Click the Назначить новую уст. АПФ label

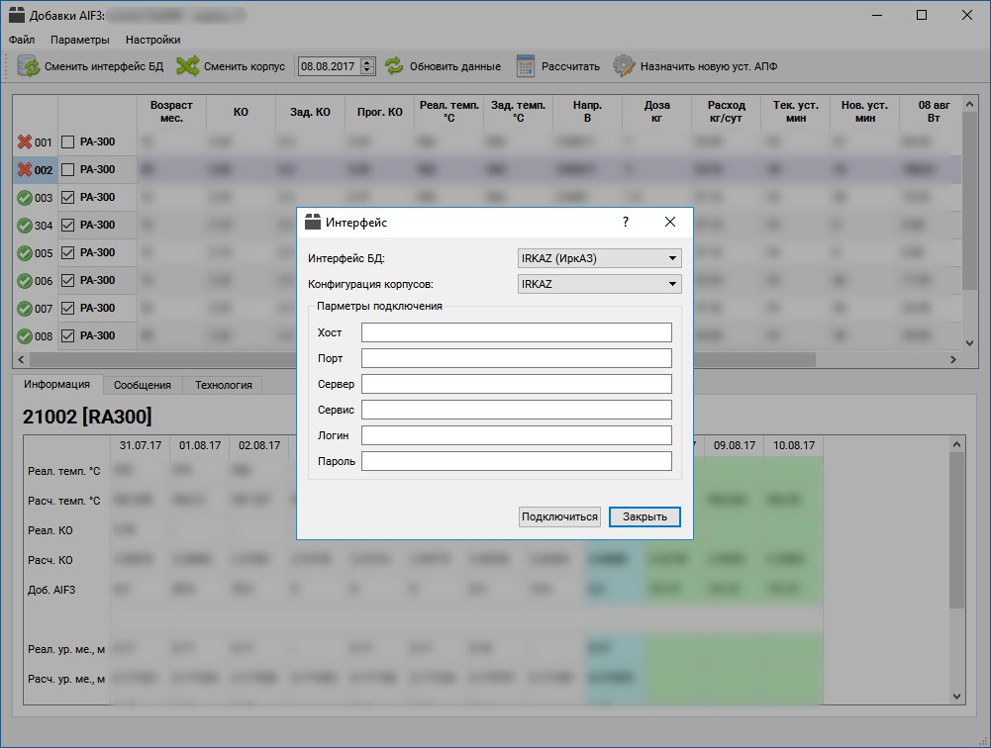click(709, 66)
